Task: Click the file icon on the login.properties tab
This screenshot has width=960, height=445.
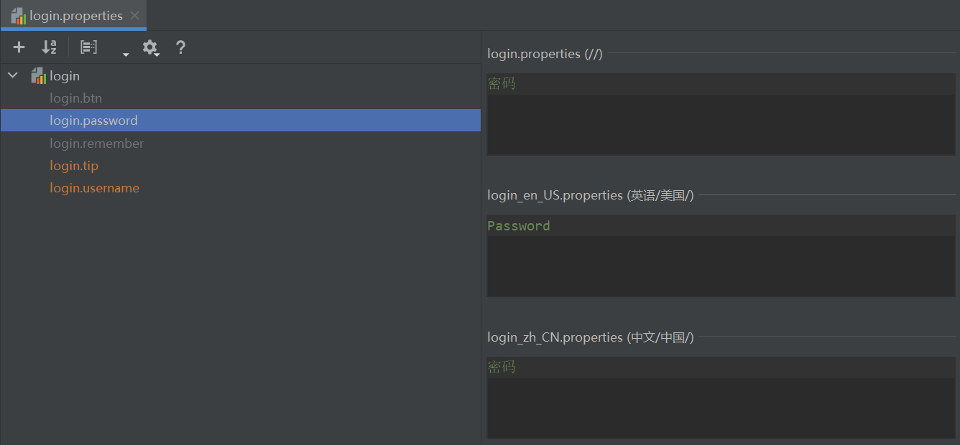Action: click(19, 16)
